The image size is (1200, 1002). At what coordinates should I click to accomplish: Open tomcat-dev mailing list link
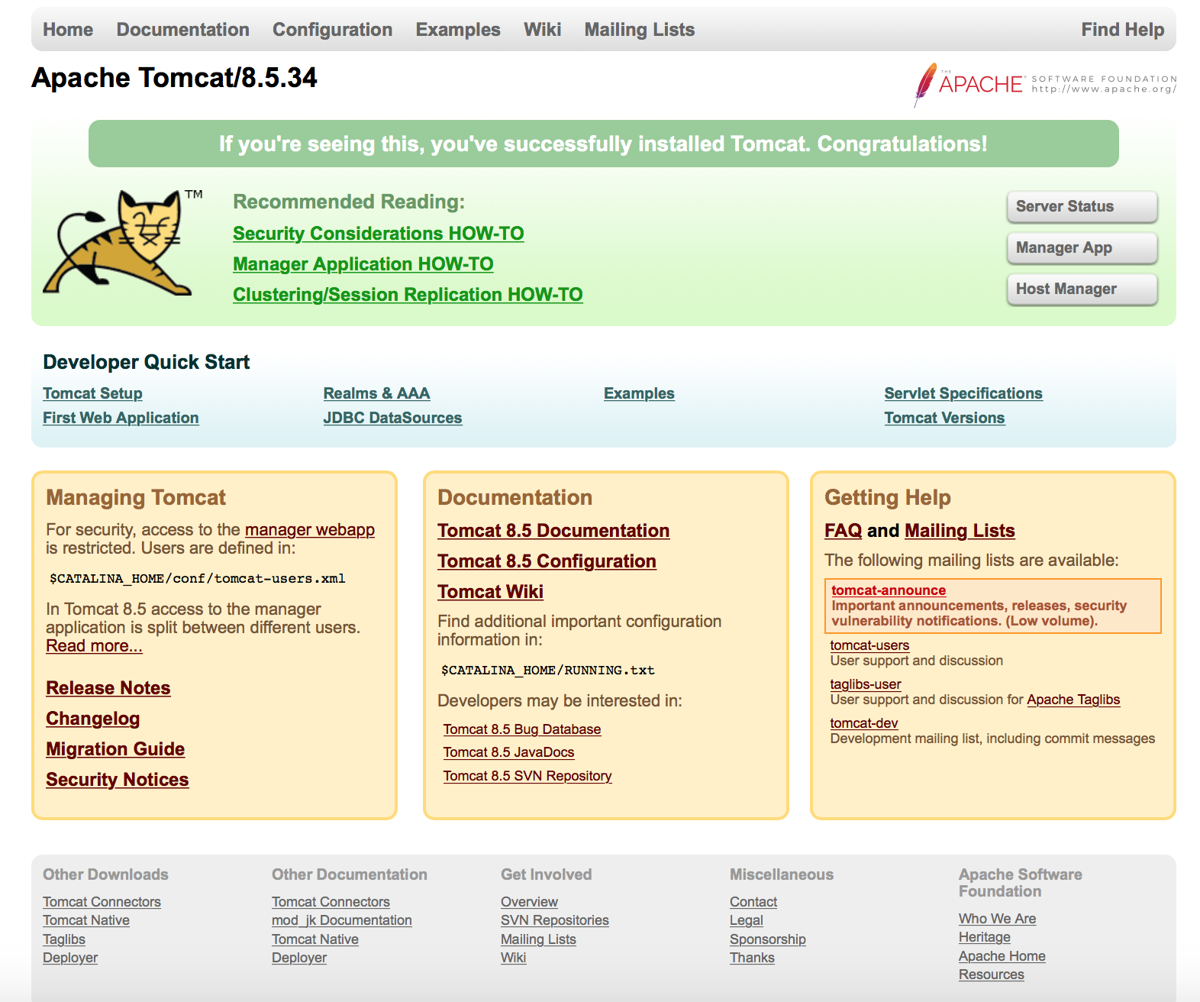pos(864,723)
